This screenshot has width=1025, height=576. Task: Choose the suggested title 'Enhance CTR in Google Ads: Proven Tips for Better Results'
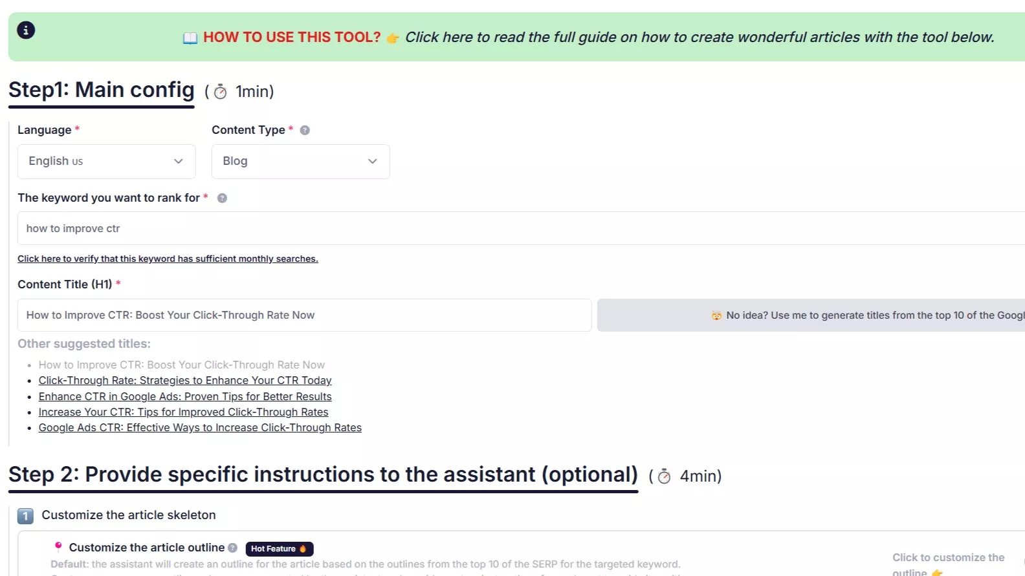click(x=185, y=396)
